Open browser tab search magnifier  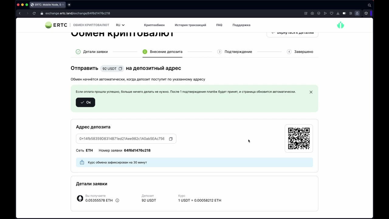click(369, 5)
